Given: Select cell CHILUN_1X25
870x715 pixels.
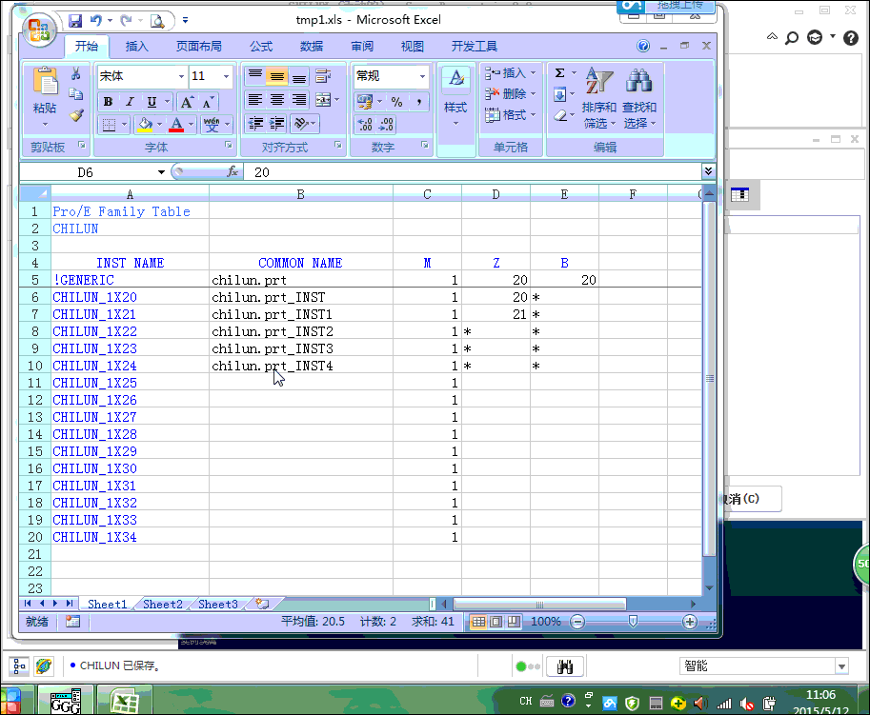Looking at the screenshot, I should click(x=130, y=383).
